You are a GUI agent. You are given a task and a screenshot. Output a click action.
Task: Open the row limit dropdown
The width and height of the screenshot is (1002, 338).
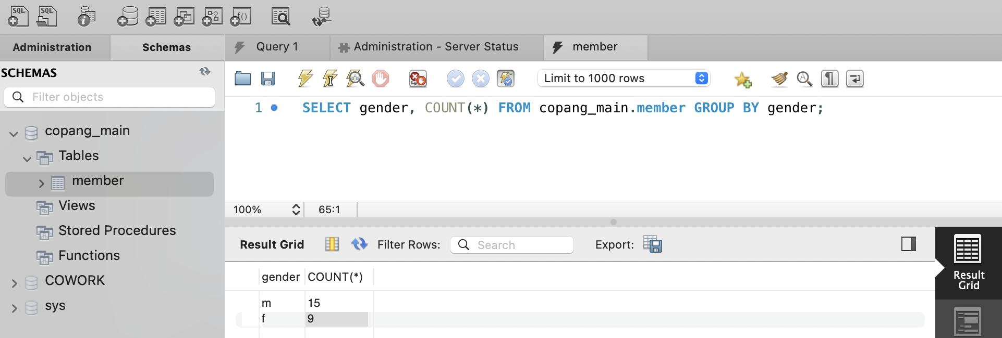click(624, 78)
